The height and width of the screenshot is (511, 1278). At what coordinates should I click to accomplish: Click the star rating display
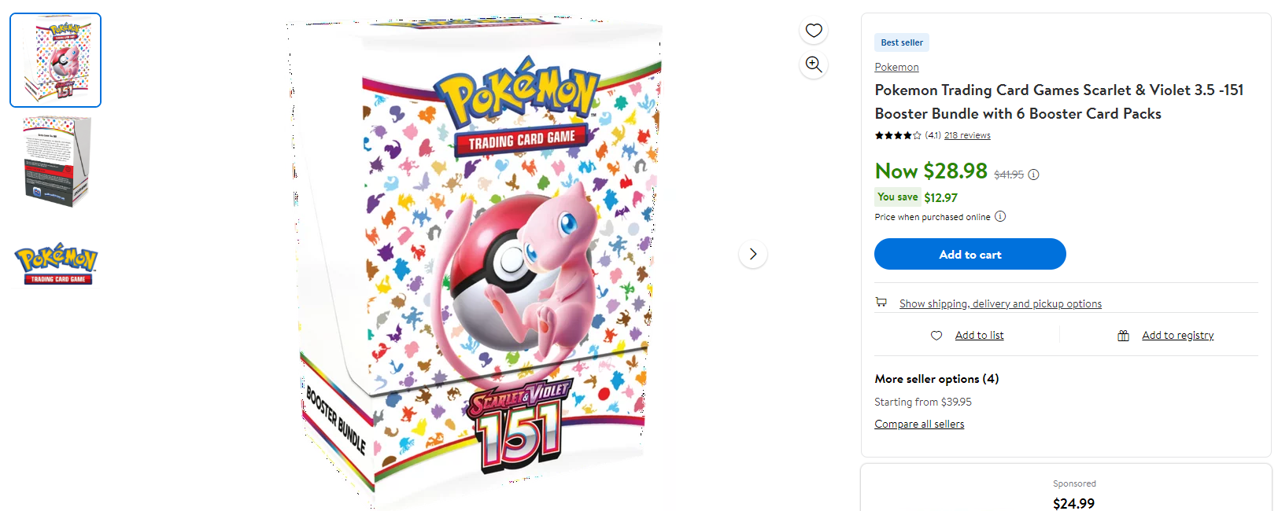point(898,135)
